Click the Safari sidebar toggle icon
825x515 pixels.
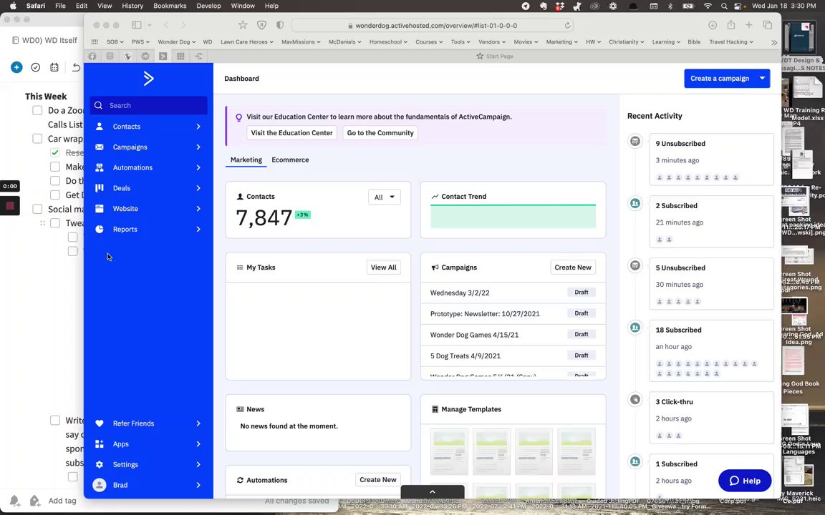pyautogui.click(x=136, y=25)
